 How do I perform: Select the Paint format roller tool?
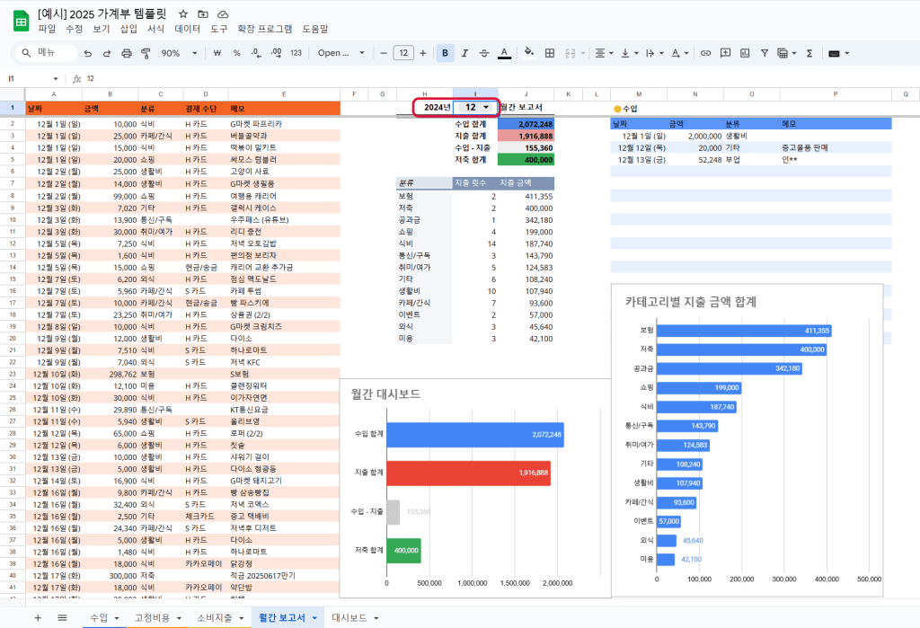tap(146, 53)
